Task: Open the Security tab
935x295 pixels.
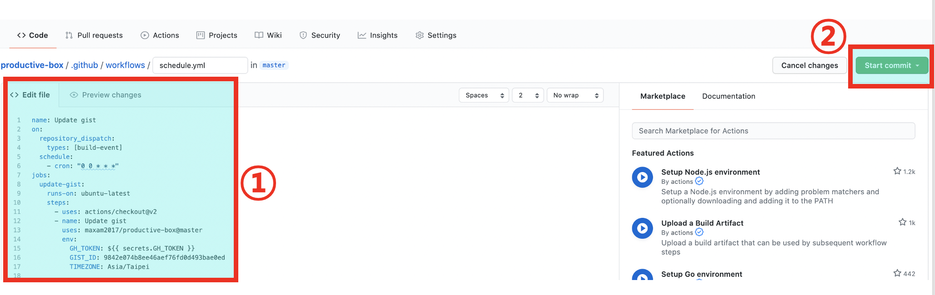Action: tap(320, 35)
